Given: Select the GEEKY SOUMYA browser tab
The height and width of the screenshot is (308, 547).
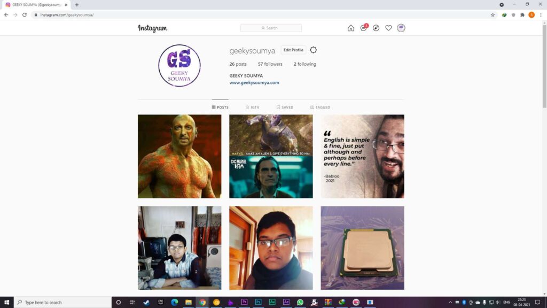Looking at the screenshot, I should [36, 5].
